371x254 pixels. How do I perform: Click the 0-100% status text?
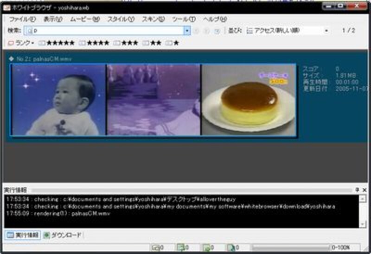tap(340, 248)
